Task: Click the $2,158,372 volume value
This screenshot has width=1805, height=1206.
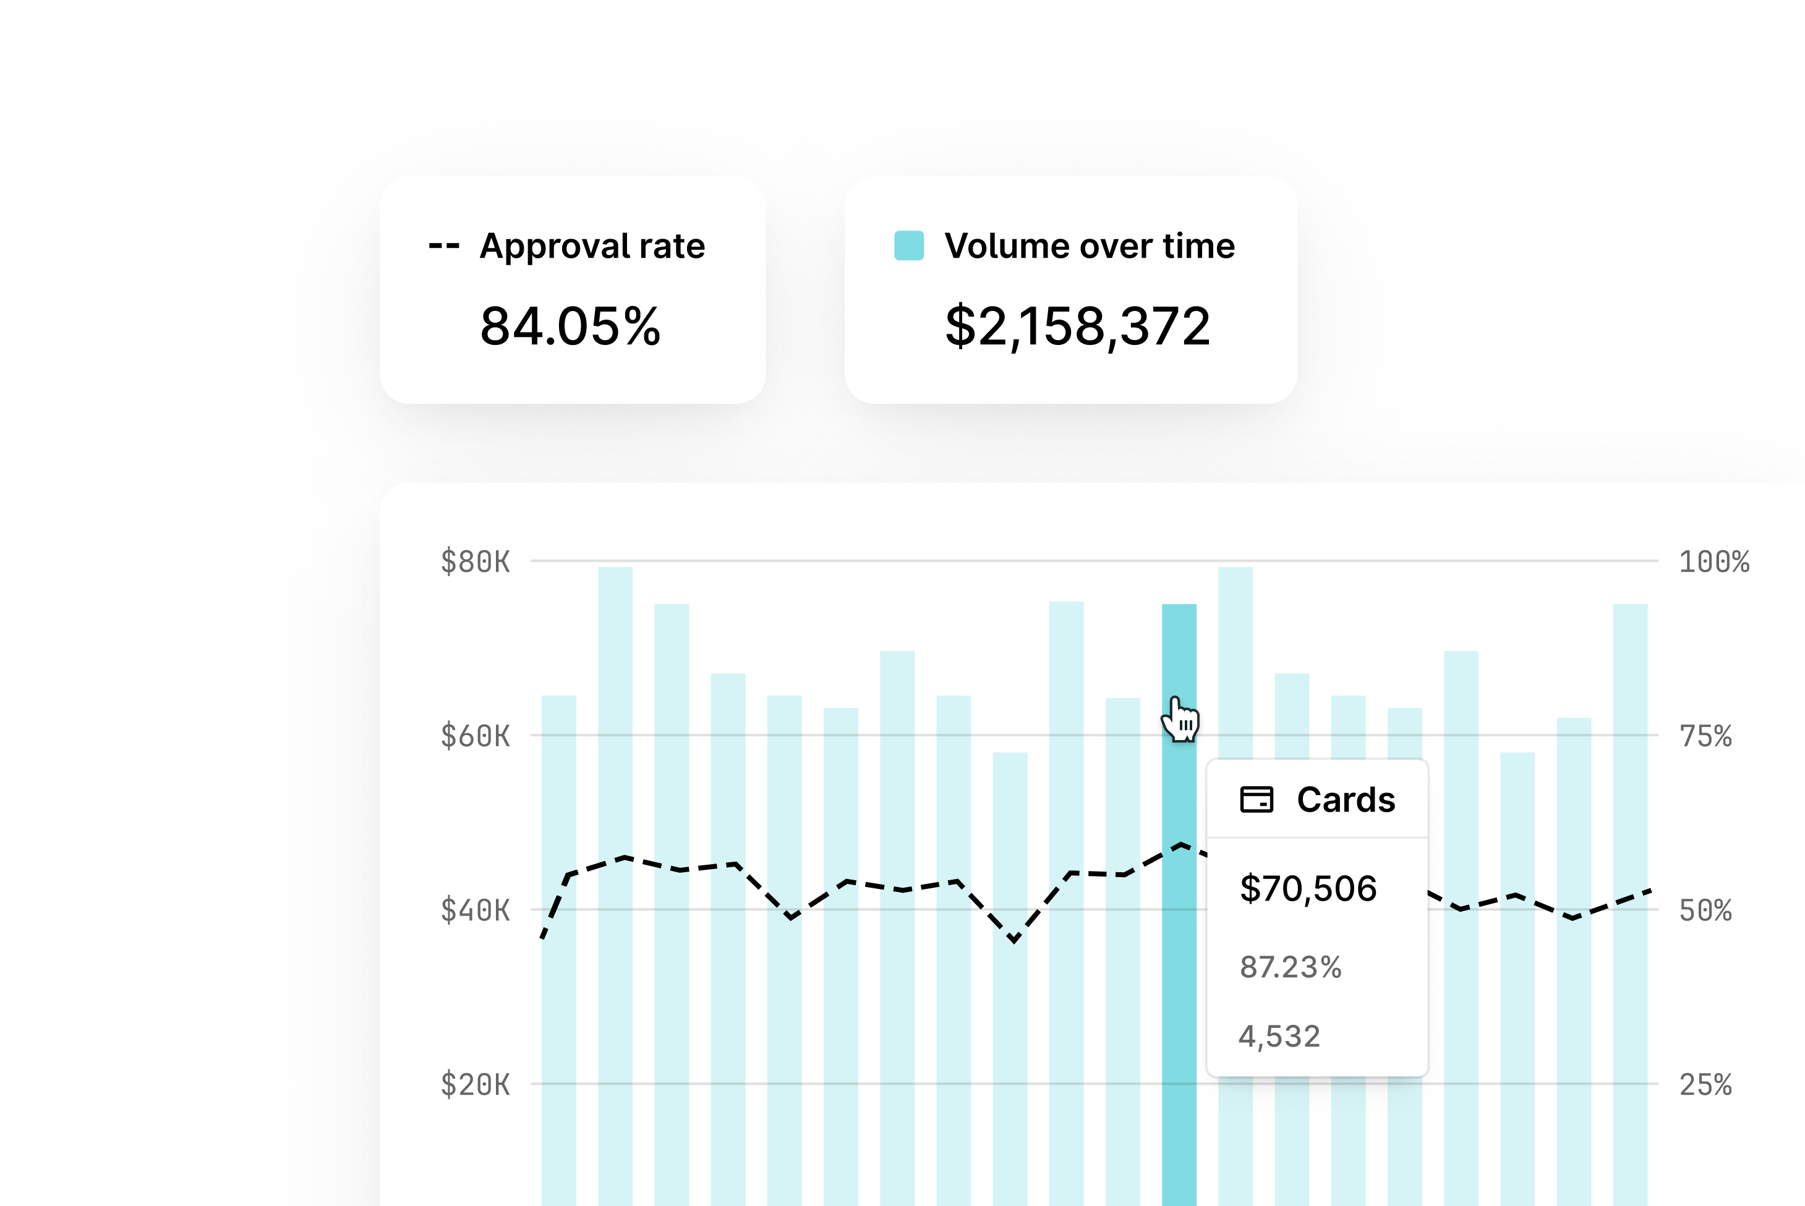Action: pos(1077,326)
